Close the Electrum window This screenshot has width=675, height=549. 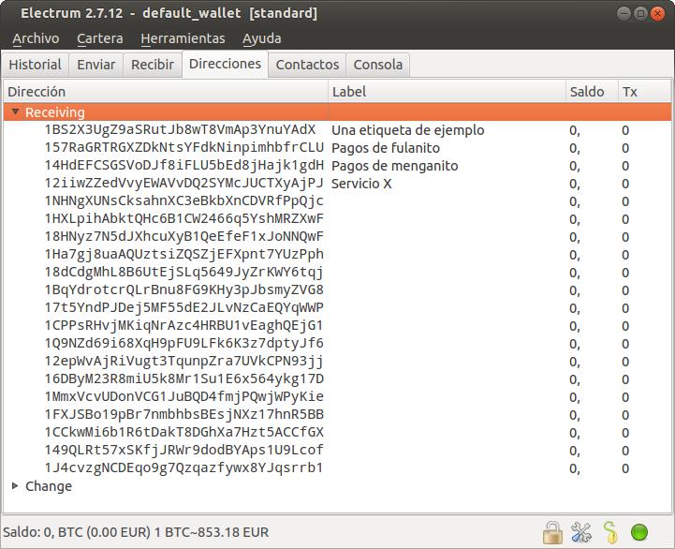point(658,13)
